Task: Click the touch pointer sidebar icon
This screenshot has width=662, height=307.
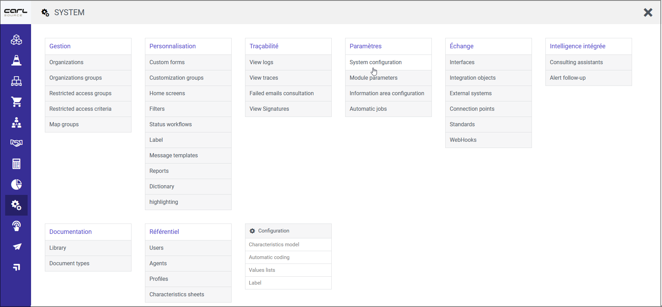Action: (16, 226)
